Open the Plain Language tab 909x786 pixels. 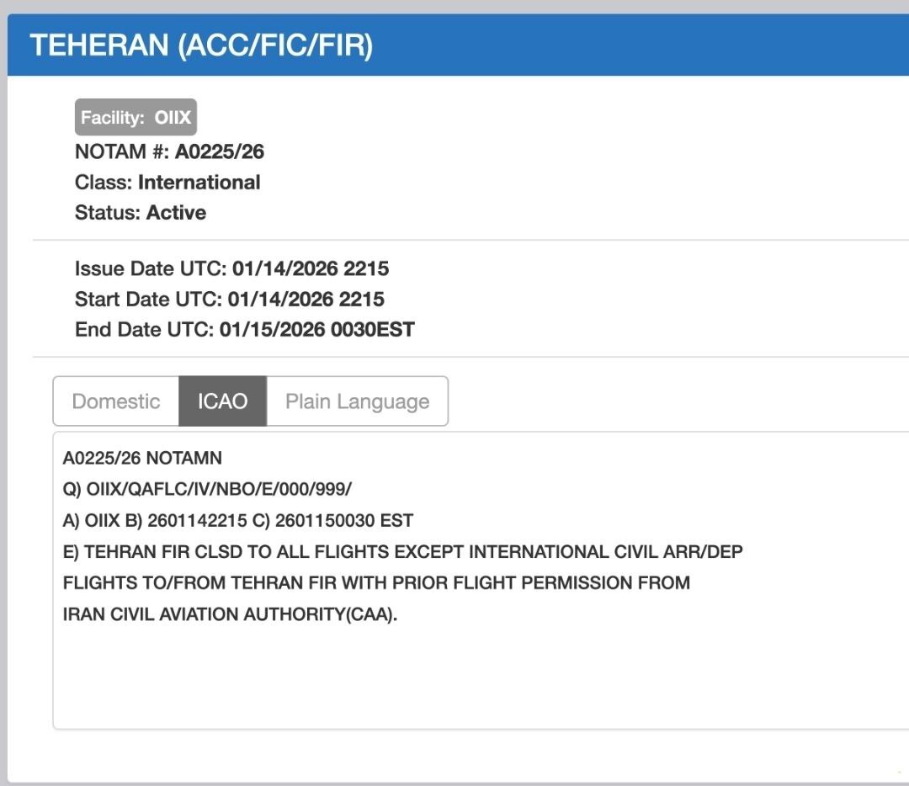(357, 401)
